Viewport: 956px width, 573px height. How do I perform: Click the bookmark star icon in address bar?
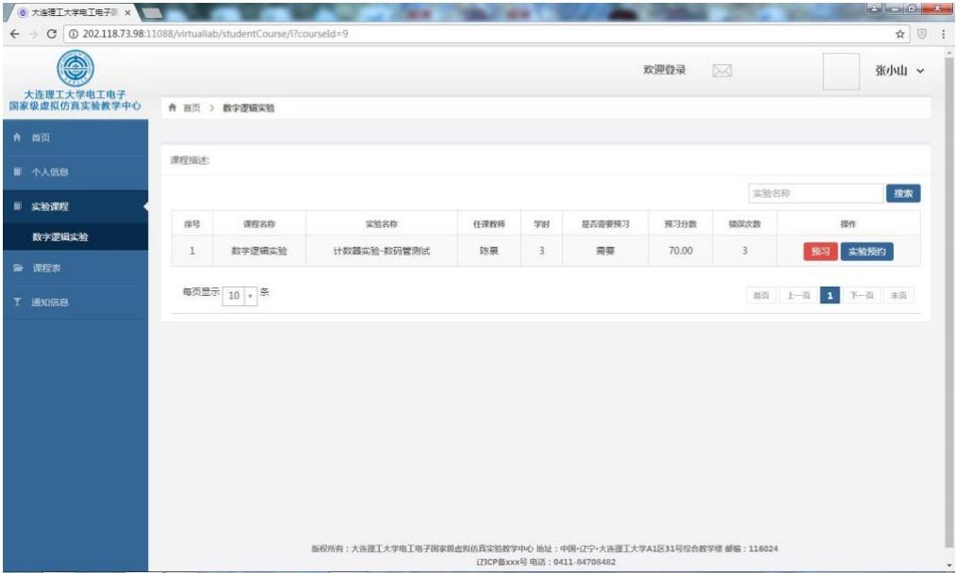[901, 35]
